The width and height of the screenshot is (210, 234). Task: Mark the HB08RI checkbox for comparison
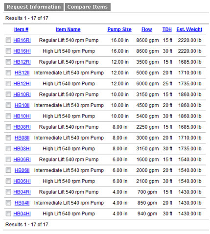8,127
